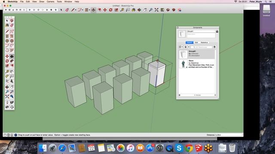275x154 pixels.
Task: Open the Draw menu
Action: 42,2
